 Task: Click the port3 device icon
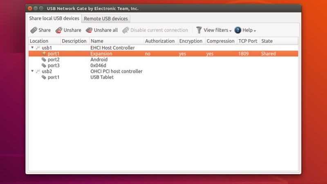[44, 65]
